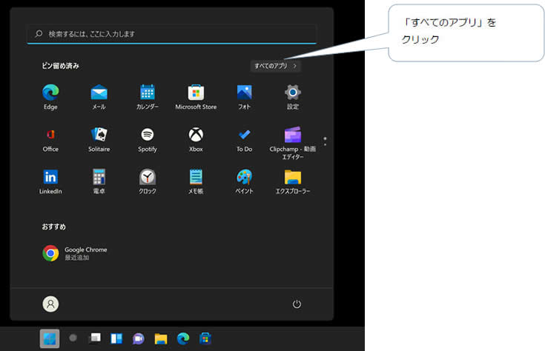The height and width of the screenshot is (351, 545).
Task: Click the Windows Start button on taskbar
Action: 50,338
